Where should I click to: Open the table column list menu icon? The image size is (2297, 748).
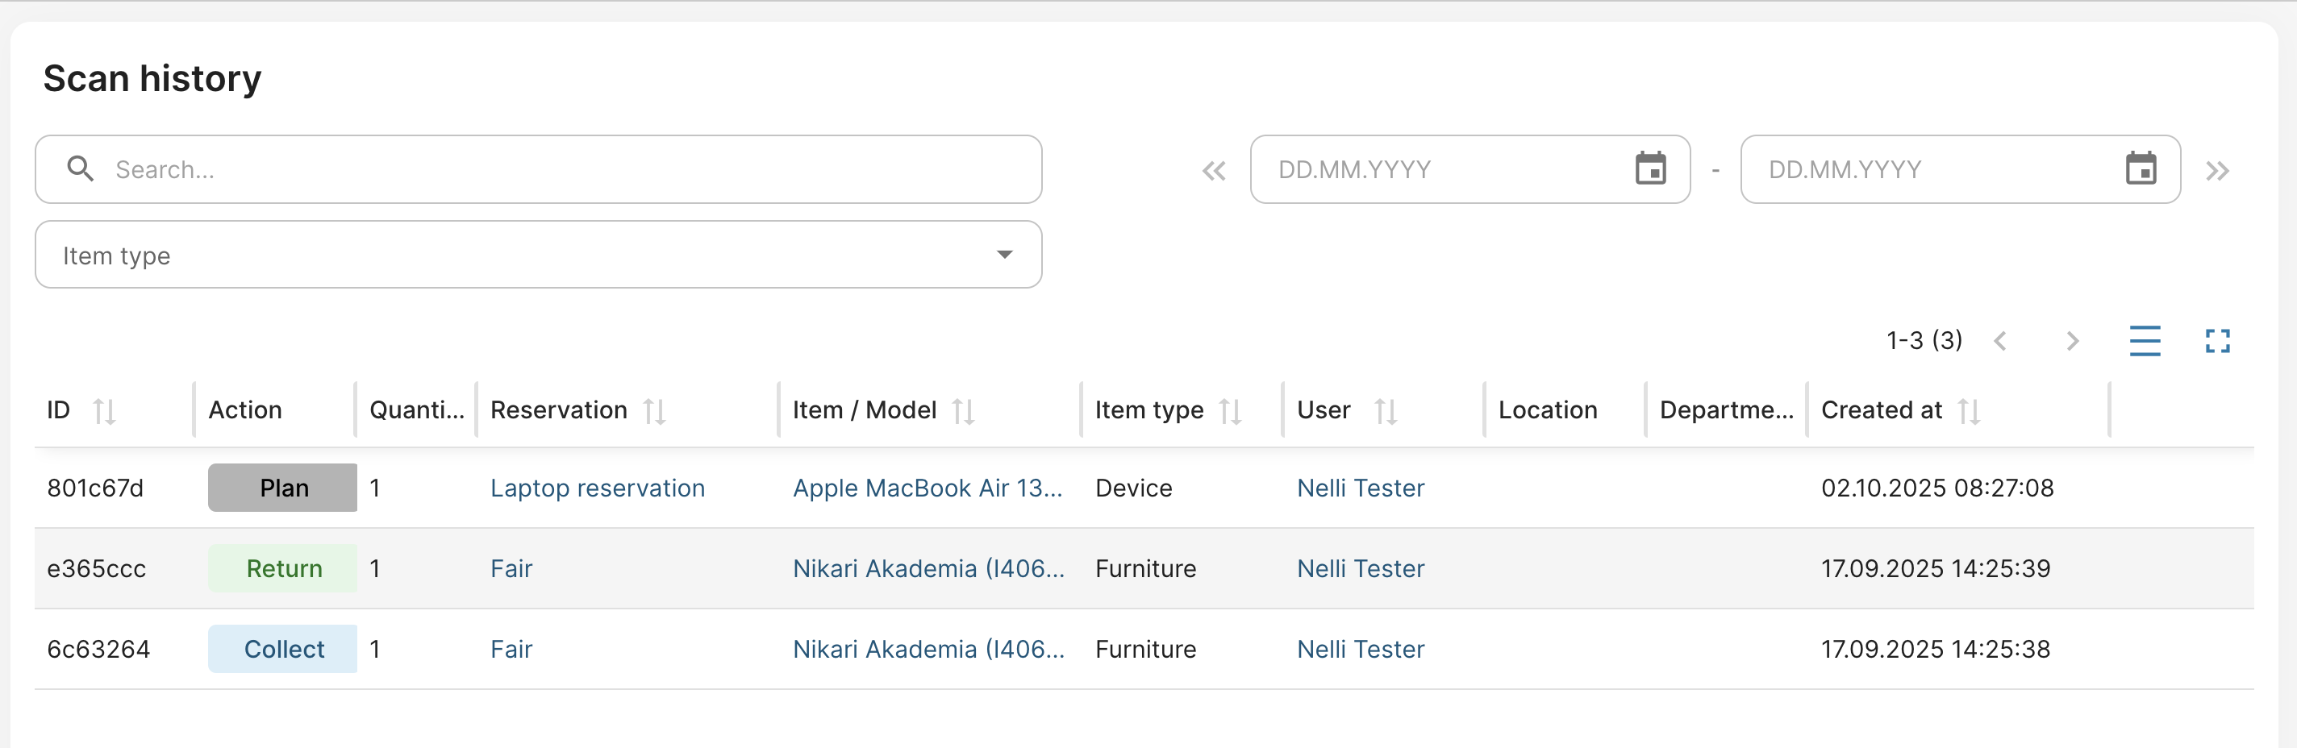pyautogui.click(x=2145, y=341)
